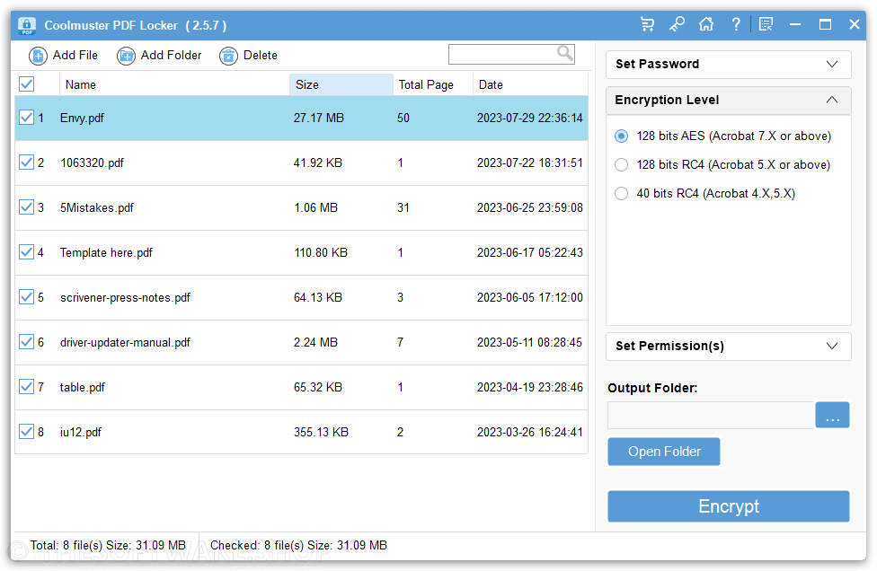Uncheck the scrivener-press-notes.pdf checkbox
This screenshot has height=571, width=877.
click(x=26, y=296)
